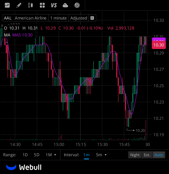Select the 1m interval

(86, 155)
